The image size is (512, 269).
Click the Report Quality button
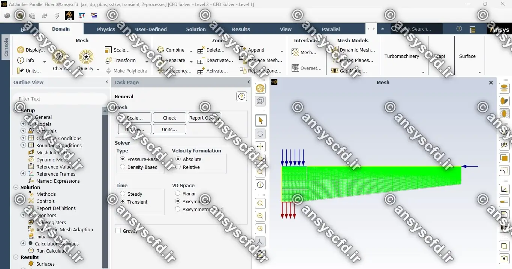204,118
